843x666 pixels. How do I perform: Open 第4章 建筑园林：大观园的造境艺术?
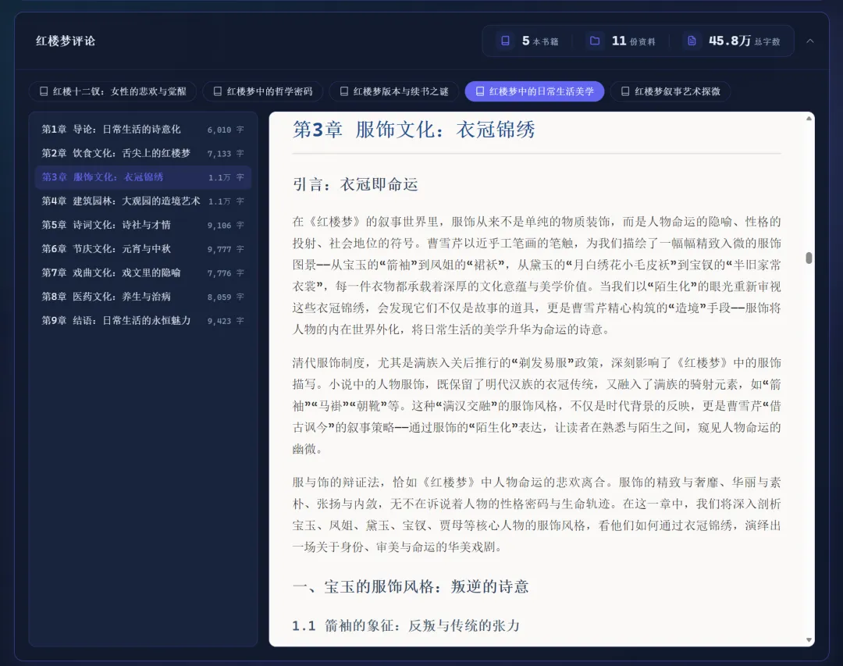pyautogui.click(x=143, y=201)
